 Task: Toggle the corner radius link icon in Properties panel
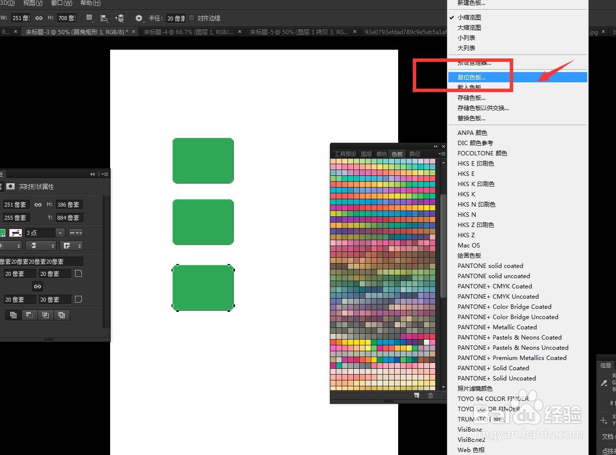point(38,286)
